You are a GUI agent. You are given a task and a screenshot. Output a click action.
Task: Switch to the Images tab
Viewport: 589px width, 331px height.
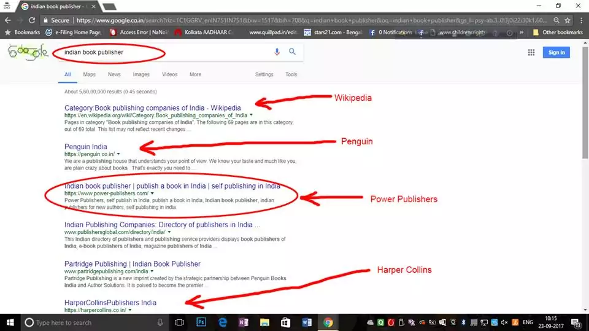(141, 74)
